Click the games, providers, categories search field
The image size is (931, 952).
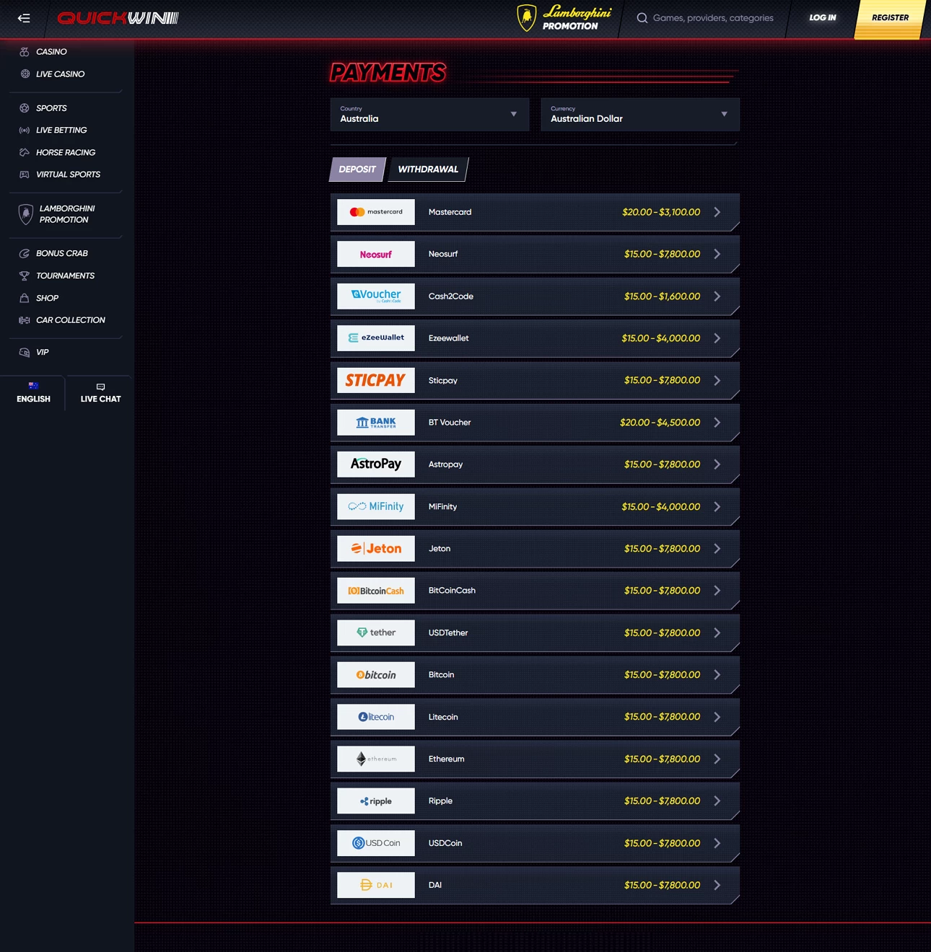713,18
